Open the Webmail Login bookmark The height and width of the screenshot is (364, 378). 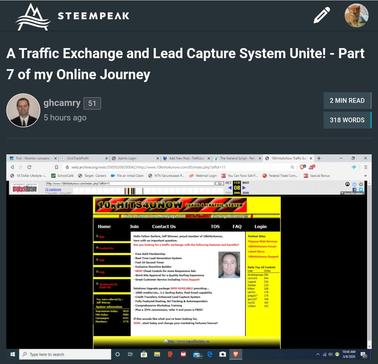(x=203, y=176)
